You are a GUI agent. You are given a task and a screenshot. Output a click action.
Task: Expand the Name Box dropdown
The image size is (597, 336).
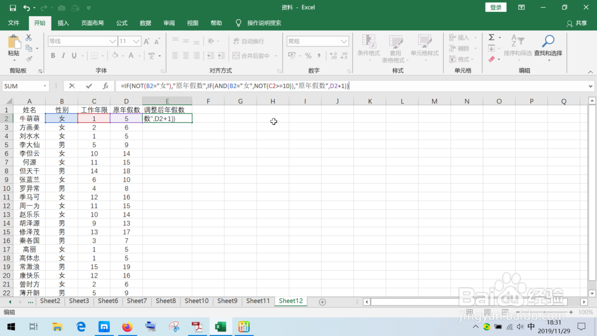[x=45, y=86]
